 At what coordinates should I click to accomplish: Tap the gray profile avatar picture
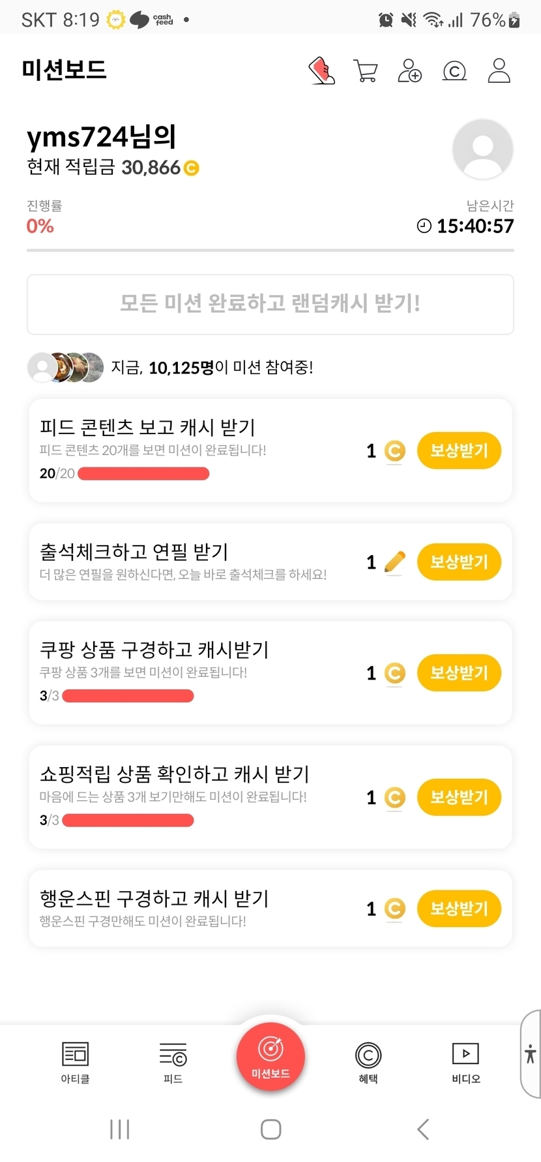482,149
